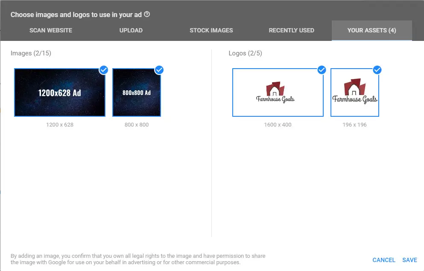424x271 pixels.
Task: Uncheck the 1600x400 Farmhouse Goals logo
Action: click(x=322, y=70)
